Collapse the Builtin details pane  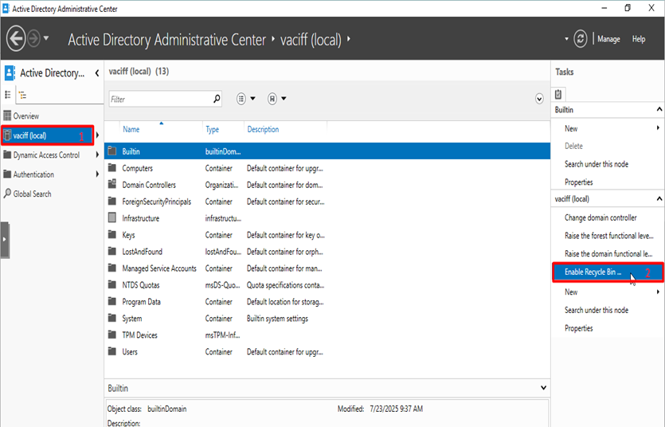pos(543,388)
